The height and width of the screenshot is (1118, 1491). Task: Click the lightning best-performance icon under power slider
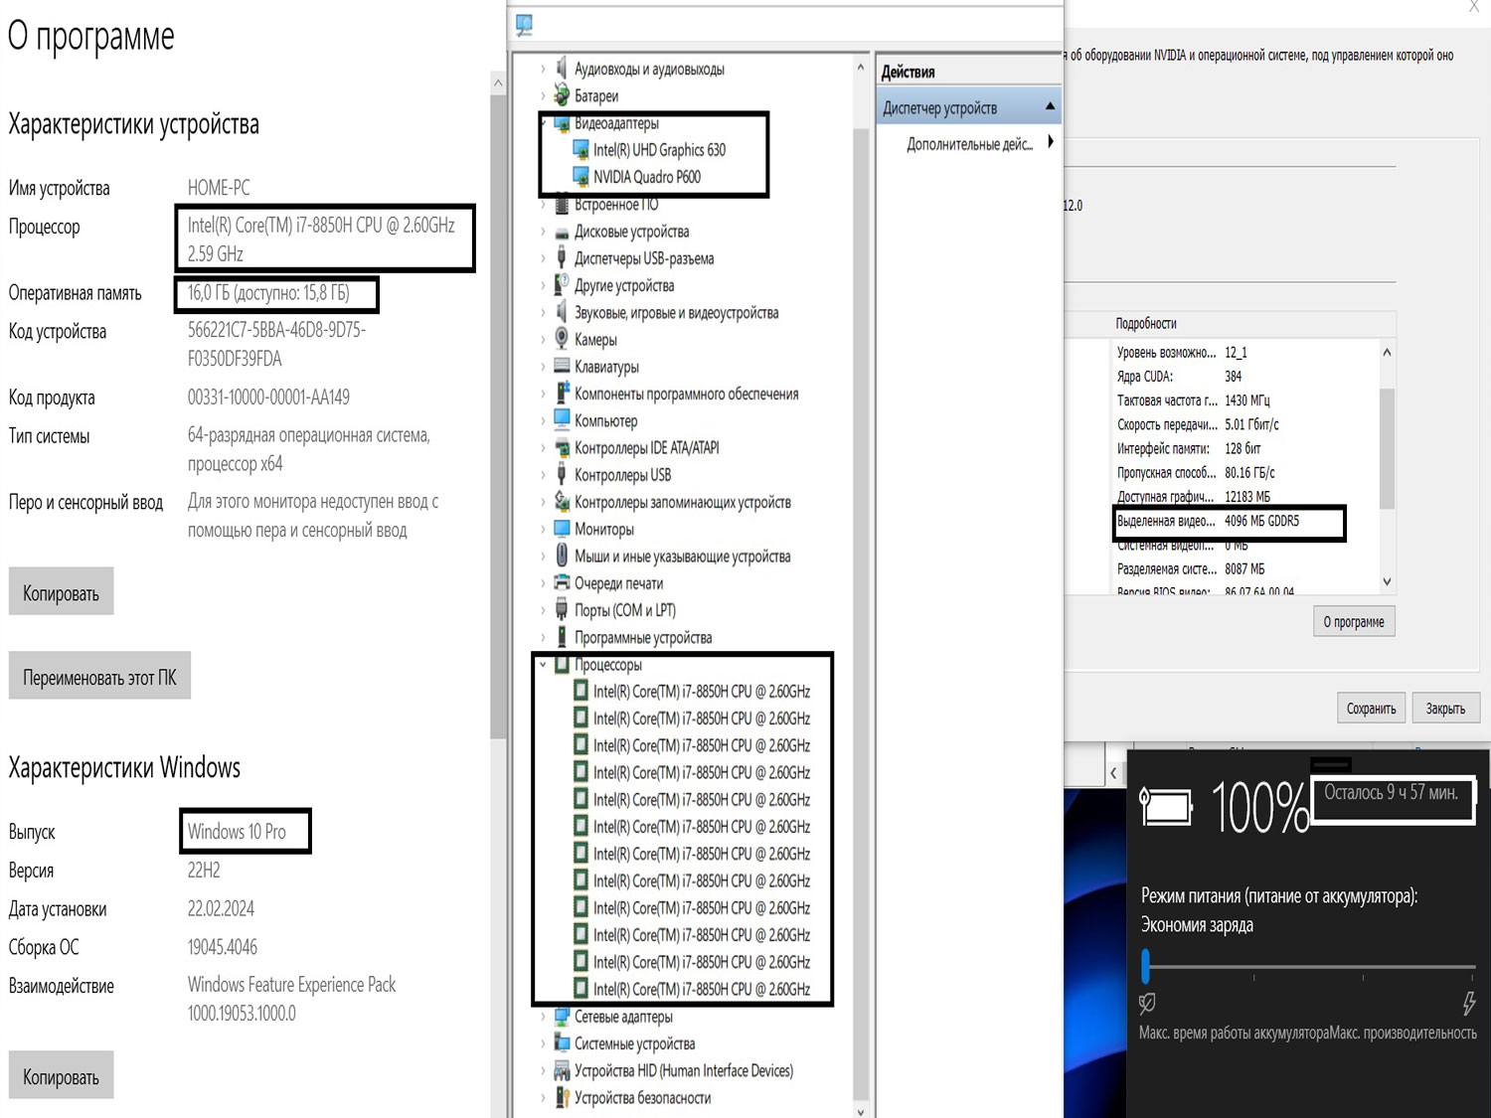(1469, 1003)
